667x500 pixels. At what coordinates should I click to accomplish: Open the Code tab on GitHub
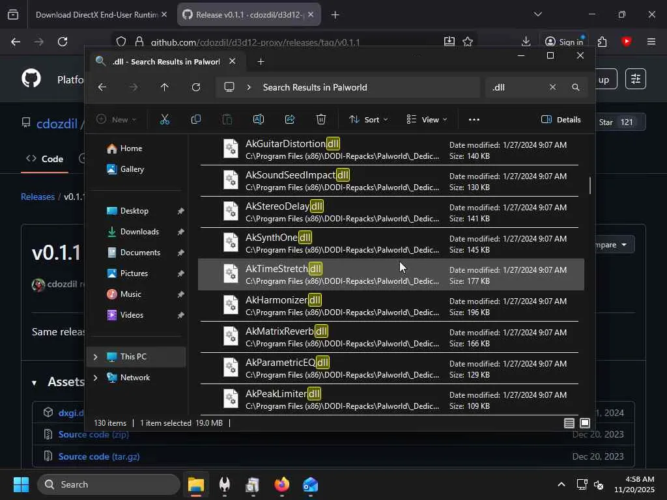[45, 159]
